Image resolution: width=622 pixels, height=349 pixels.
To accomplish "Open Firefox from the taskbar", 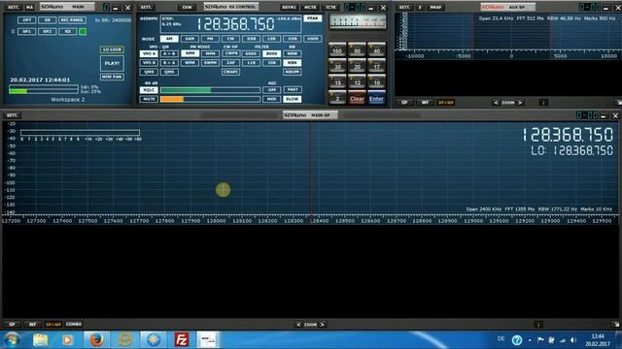I will (x=96, y=339).
